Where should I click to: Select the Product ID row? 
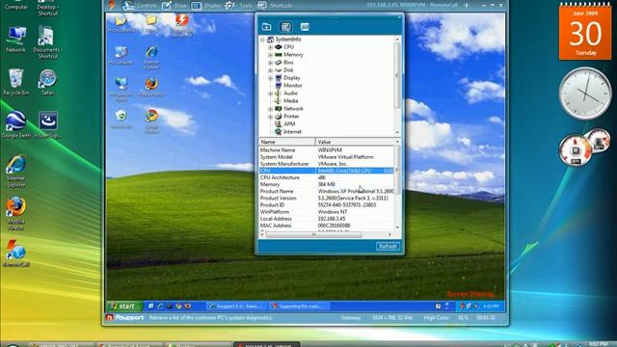click(326, 205)
